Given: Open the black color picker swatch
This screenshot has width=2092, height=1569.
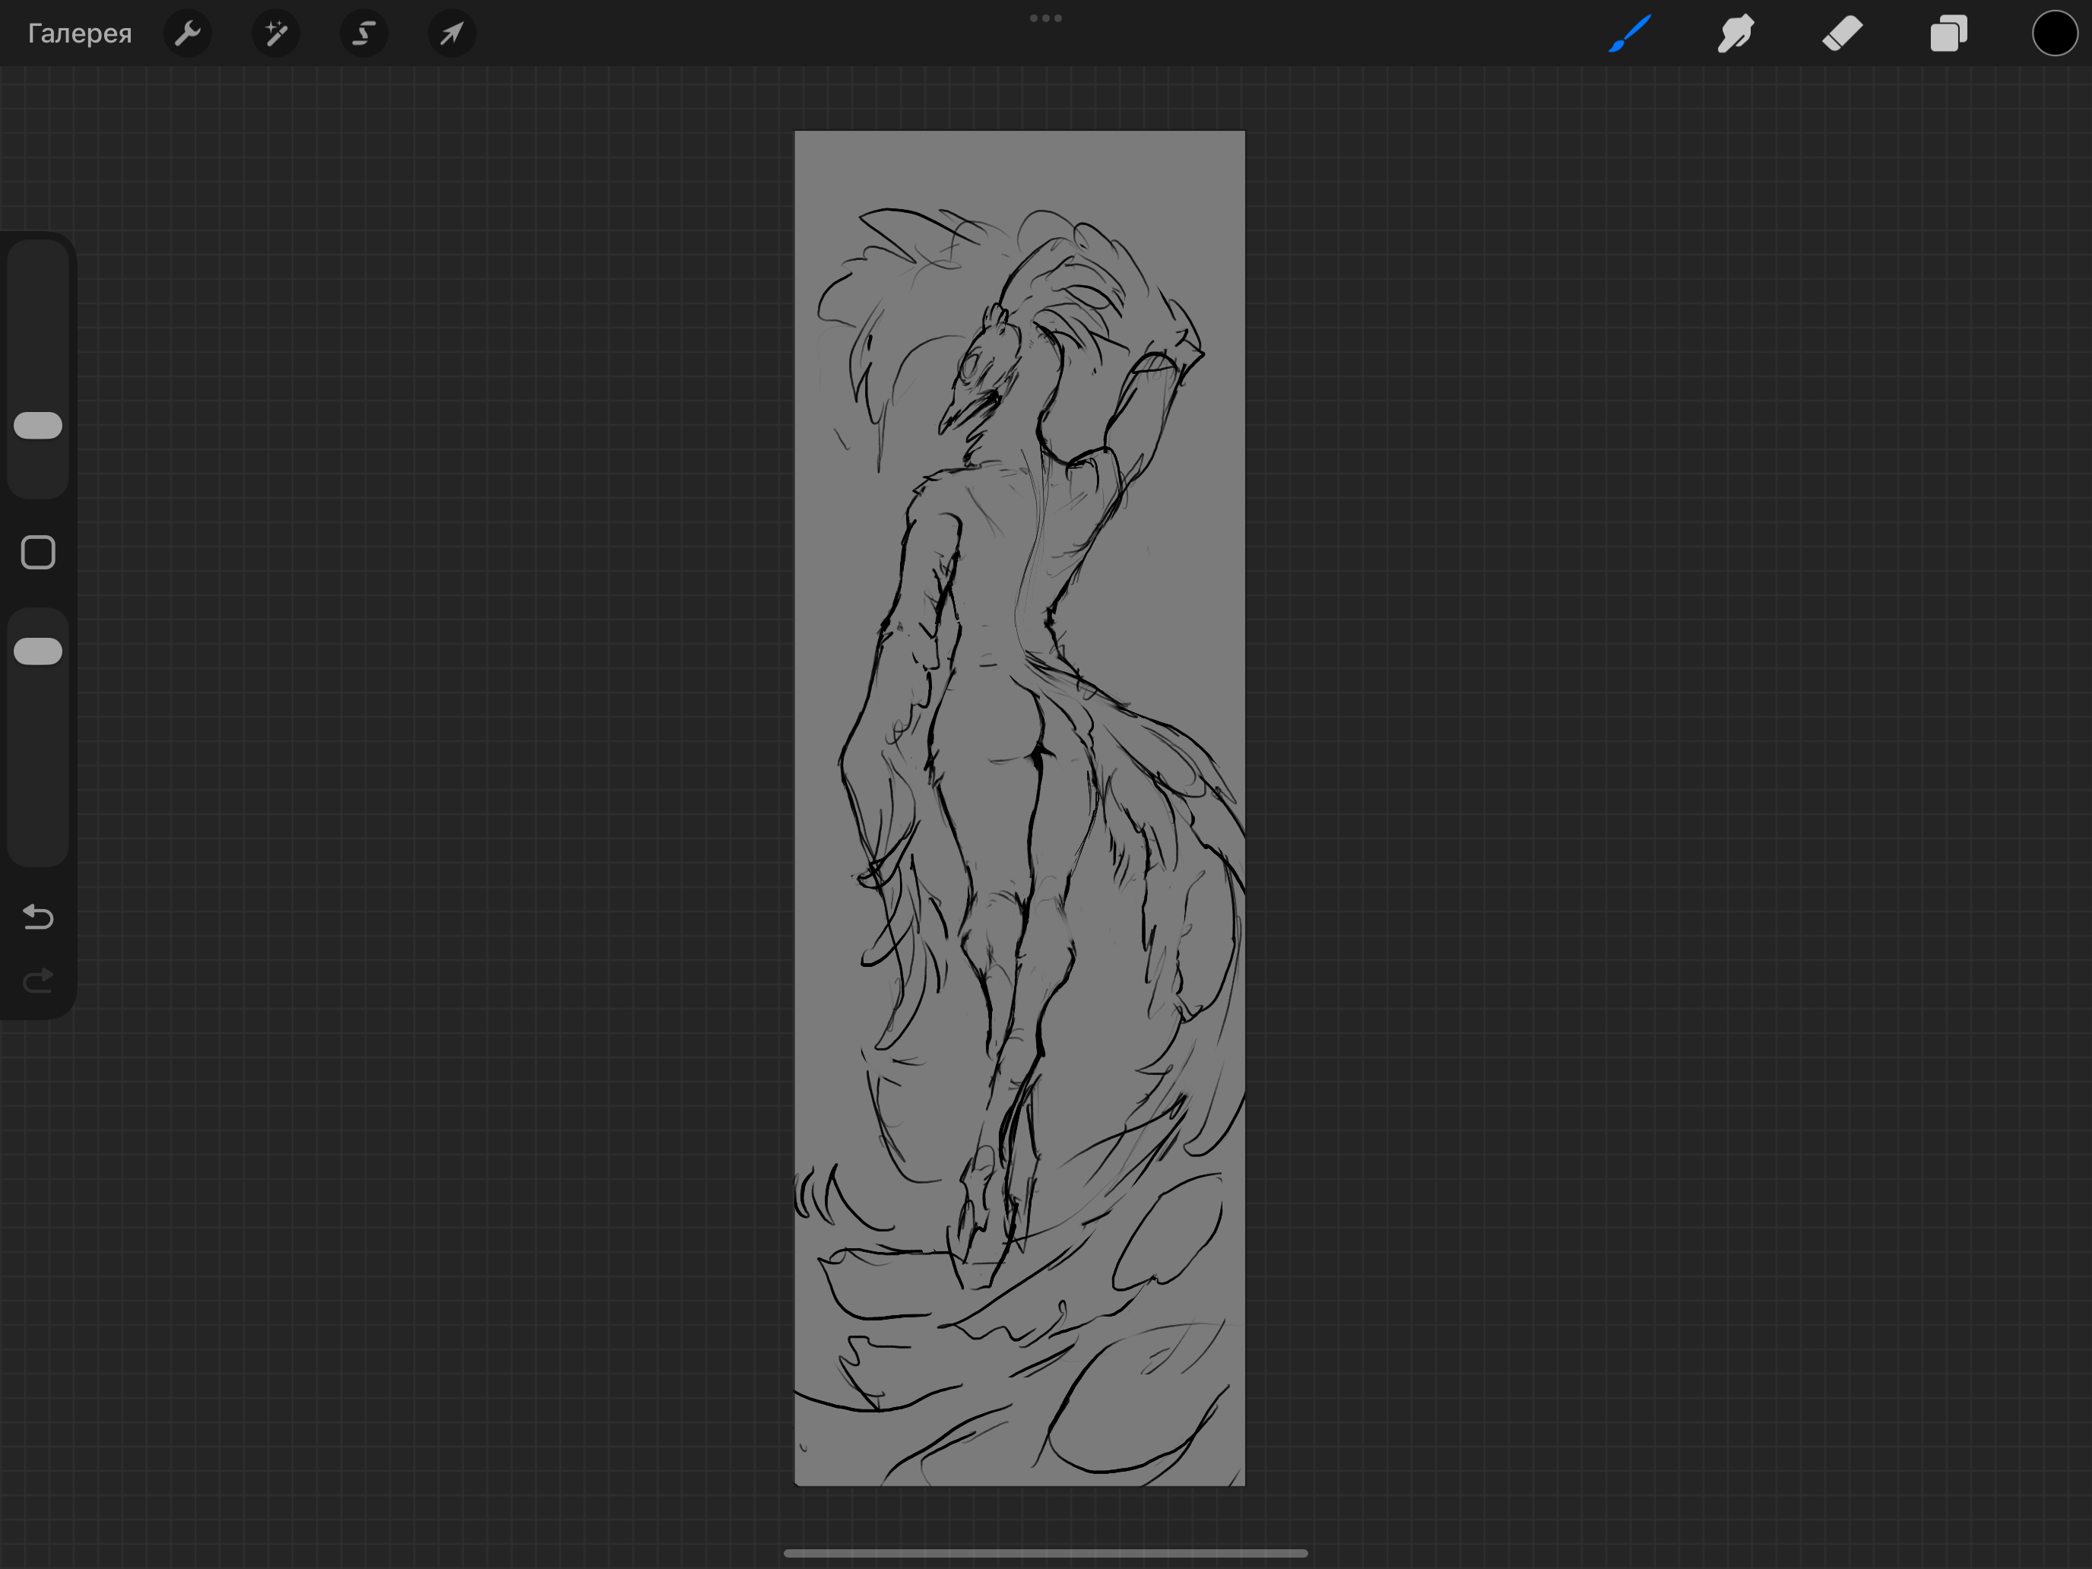Looking at the screenshot, I should (x=2054, y=34).
